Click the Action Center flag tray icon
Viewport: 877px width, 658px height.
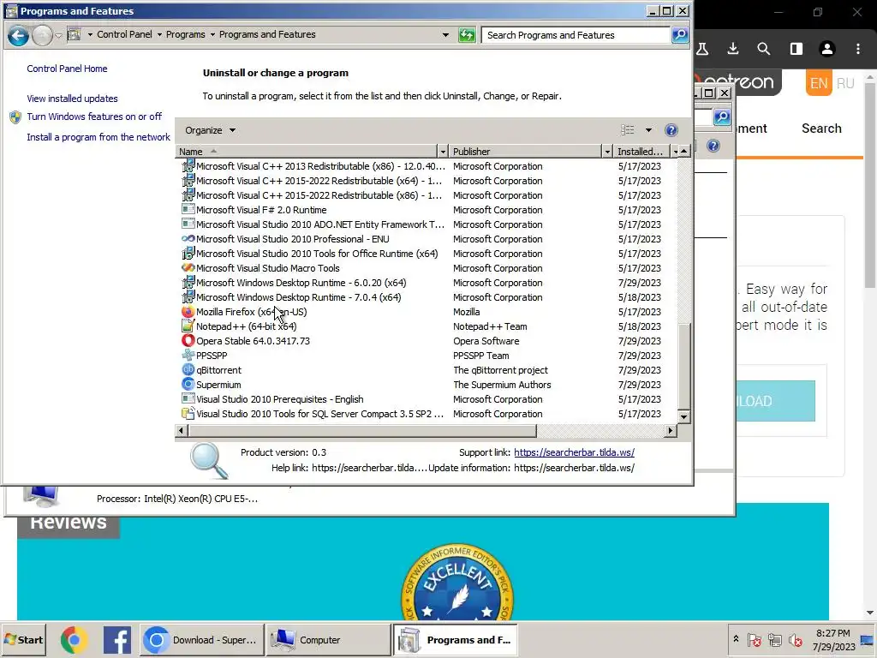755,639
